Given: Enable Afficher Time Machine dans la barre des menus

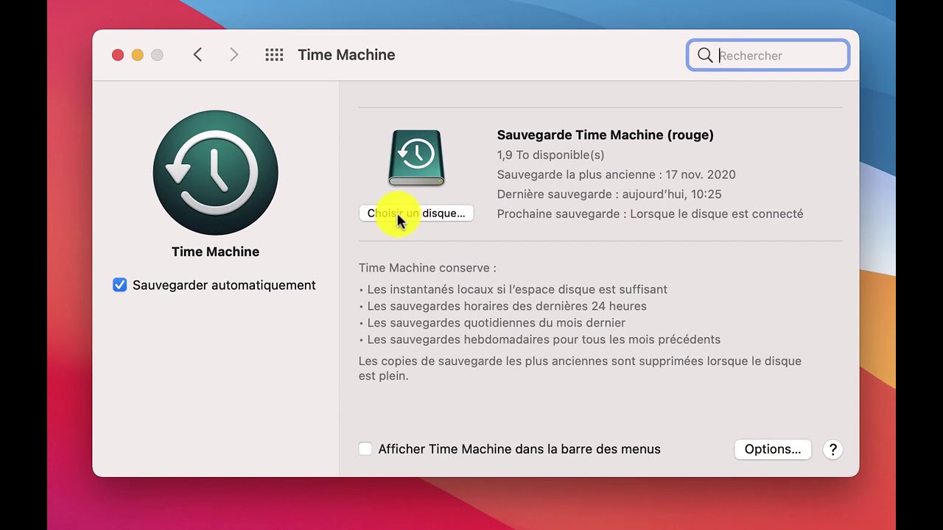Looking at the screenshot, I should point(365,449).
